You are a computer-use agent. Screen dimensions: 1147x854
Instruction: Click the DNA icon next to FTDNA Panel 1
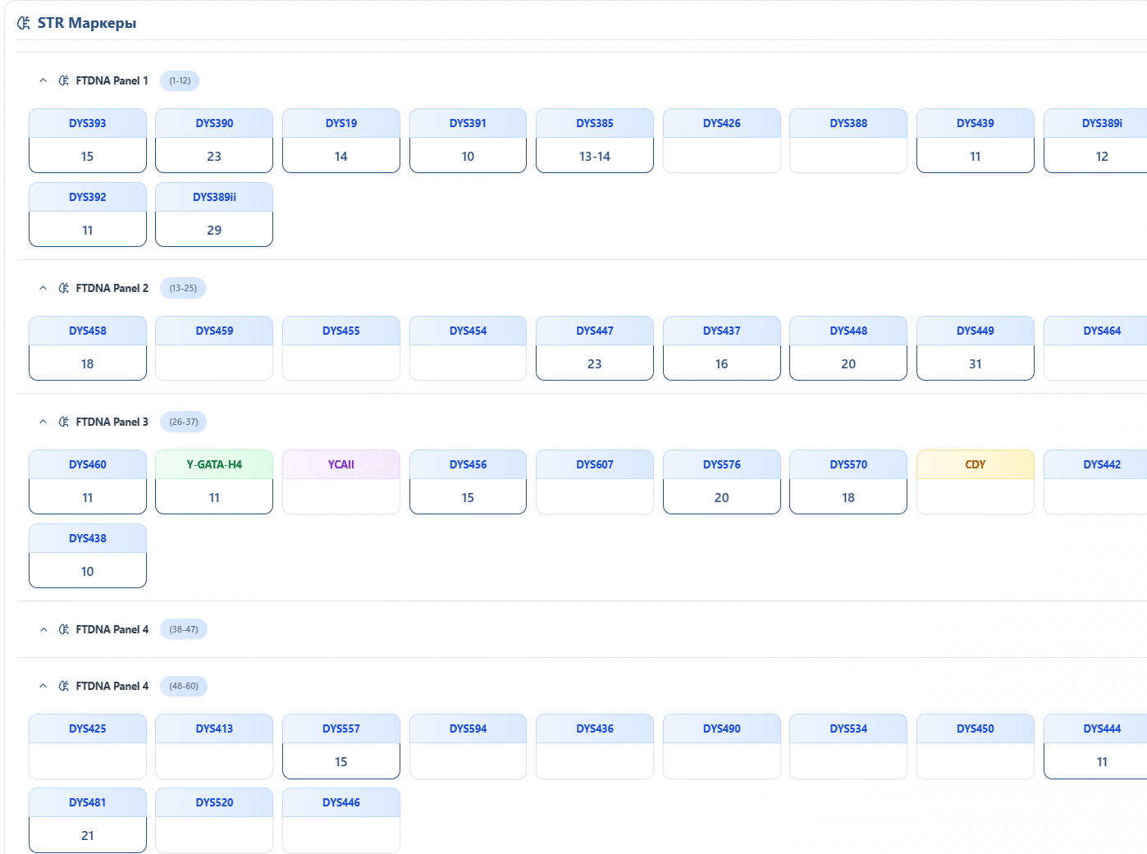(x=64, y=80)
